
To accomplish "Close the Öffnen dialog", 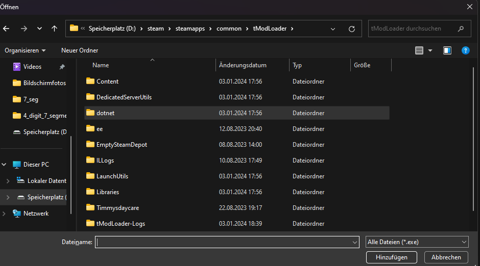I will point(470,7).
